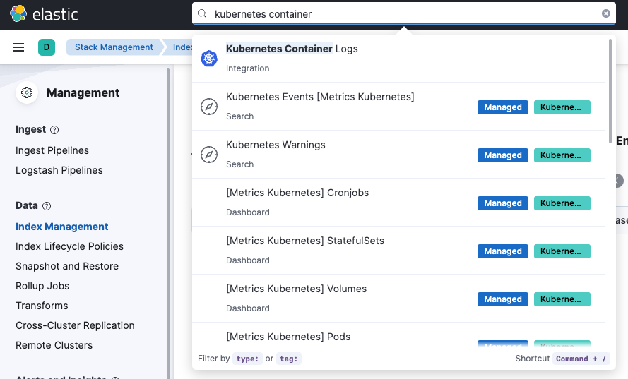
Task: Click Managed badge on Cronjobs row
Action: [x=503, y=203]
